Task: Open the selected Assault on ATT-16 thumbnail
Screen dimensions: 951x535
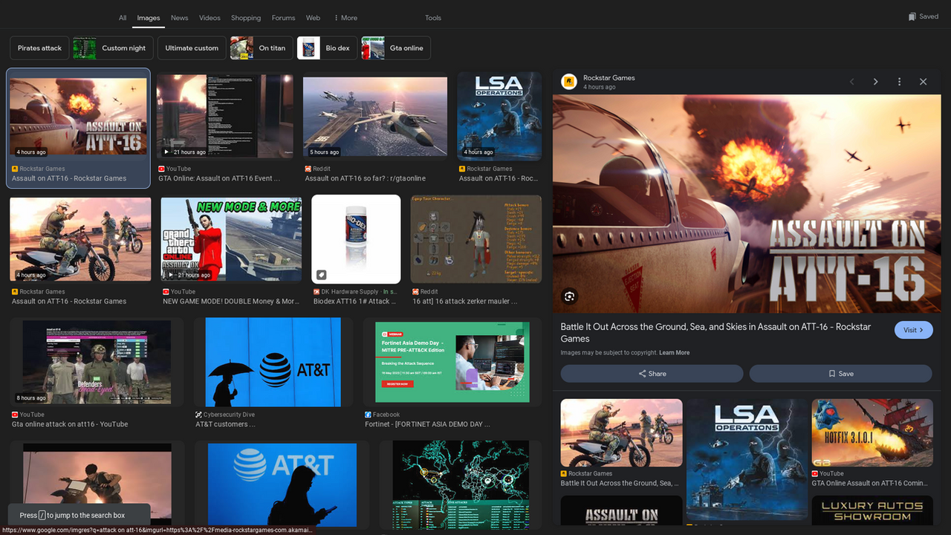Action: coord(79,117)
